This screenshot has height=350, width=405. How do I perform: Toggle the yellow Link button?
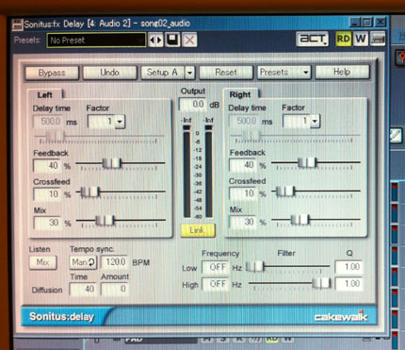tap(198, 230)
